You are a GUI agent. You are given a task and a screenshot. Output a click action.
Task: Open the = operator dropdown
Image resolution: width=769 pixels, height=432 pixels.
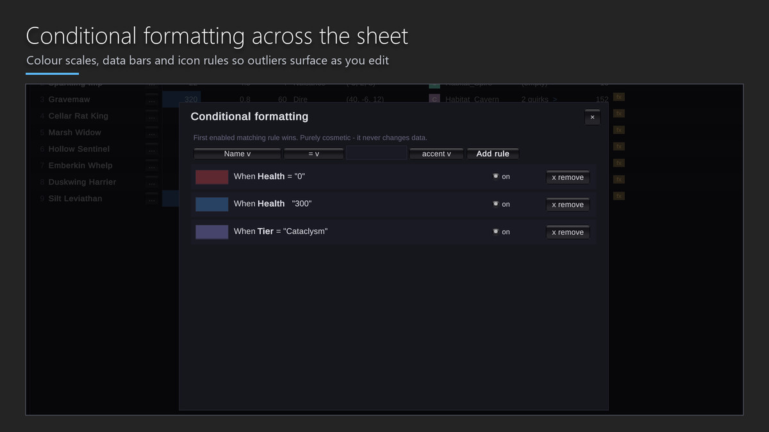(x=313, y=154)
